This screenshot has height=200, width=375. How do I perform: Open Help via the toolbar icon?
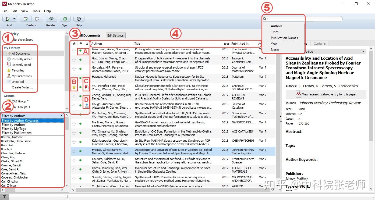click(x=79, y=19)
